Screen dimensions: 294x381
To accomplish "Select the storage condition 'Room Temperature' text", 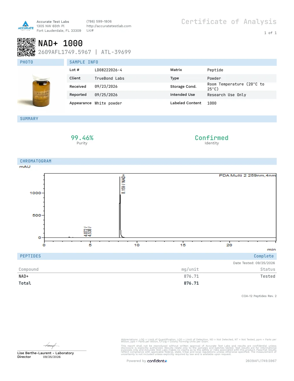I will click(236, 87).
